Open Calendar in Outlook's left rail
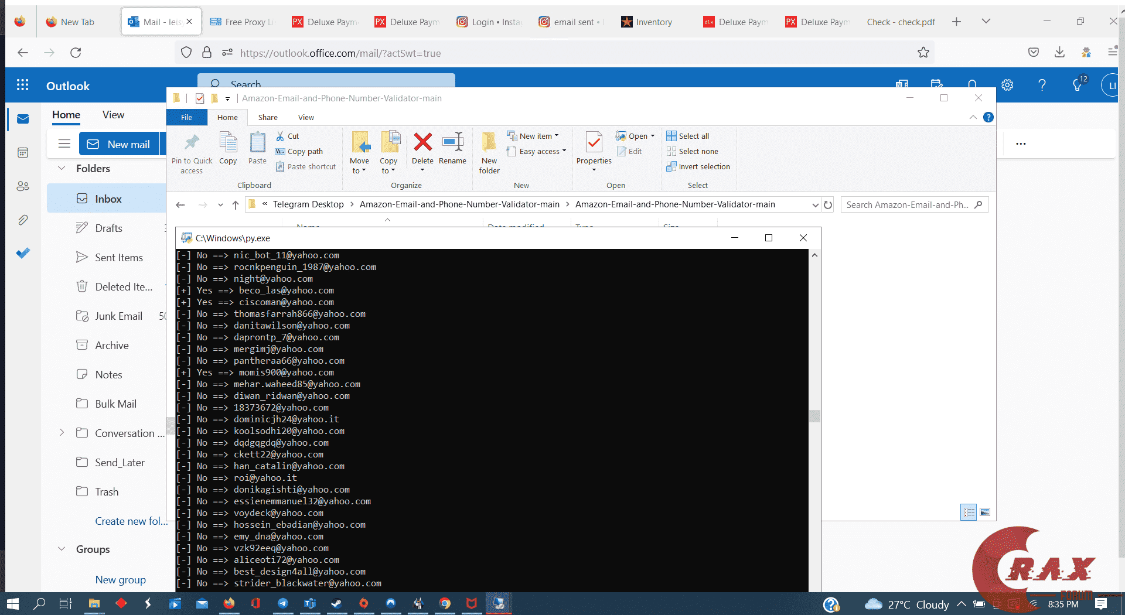The width and height of the screenshot is (1125, 615). point(23,153)
